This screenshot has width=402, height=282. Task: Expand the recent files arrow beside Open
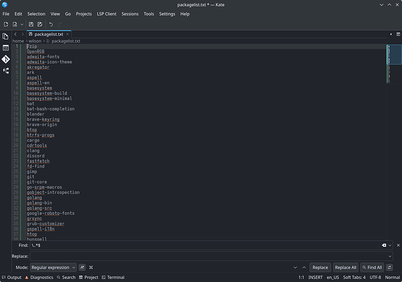point(22,24)
